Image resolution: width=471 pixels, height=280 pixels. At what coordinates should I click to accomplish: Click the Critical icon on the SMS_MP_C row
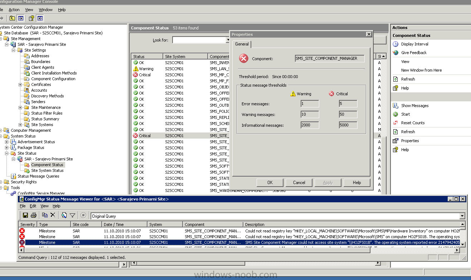[135, 75]
